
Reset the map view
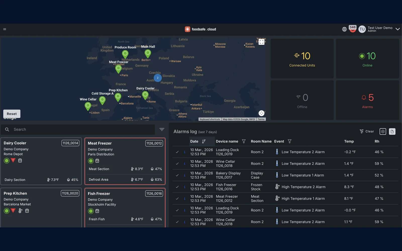12,114
